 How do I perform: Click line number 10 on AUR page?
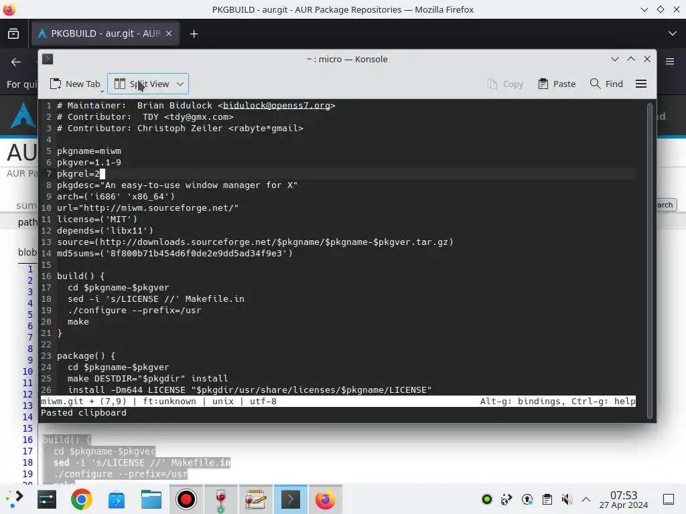(x=27, y=371)
